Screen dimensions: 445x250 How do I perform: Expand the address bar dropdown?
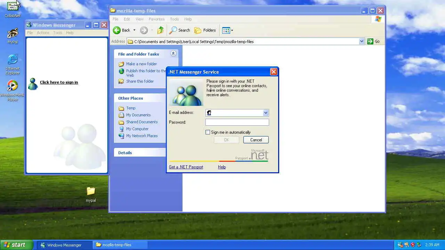(362, 41)
